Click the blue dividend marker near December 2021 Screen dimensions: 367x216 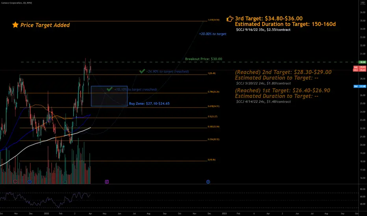(x=30, y=182)
